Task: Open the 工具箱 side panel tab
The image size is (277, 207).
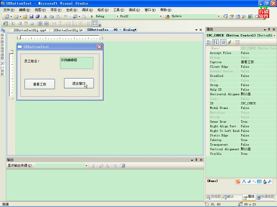Action: [x=2, y=68]
